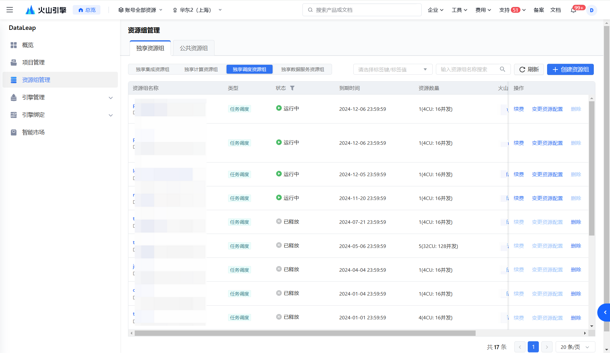Click 删除 for the 2024-05-06 row
Screen dimensions: 610x353
coord(576,246)
